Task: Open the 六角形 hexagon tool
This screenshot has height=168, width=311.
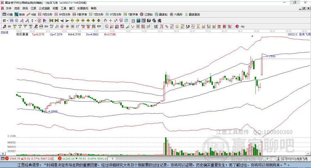Action: click(176, 15)
